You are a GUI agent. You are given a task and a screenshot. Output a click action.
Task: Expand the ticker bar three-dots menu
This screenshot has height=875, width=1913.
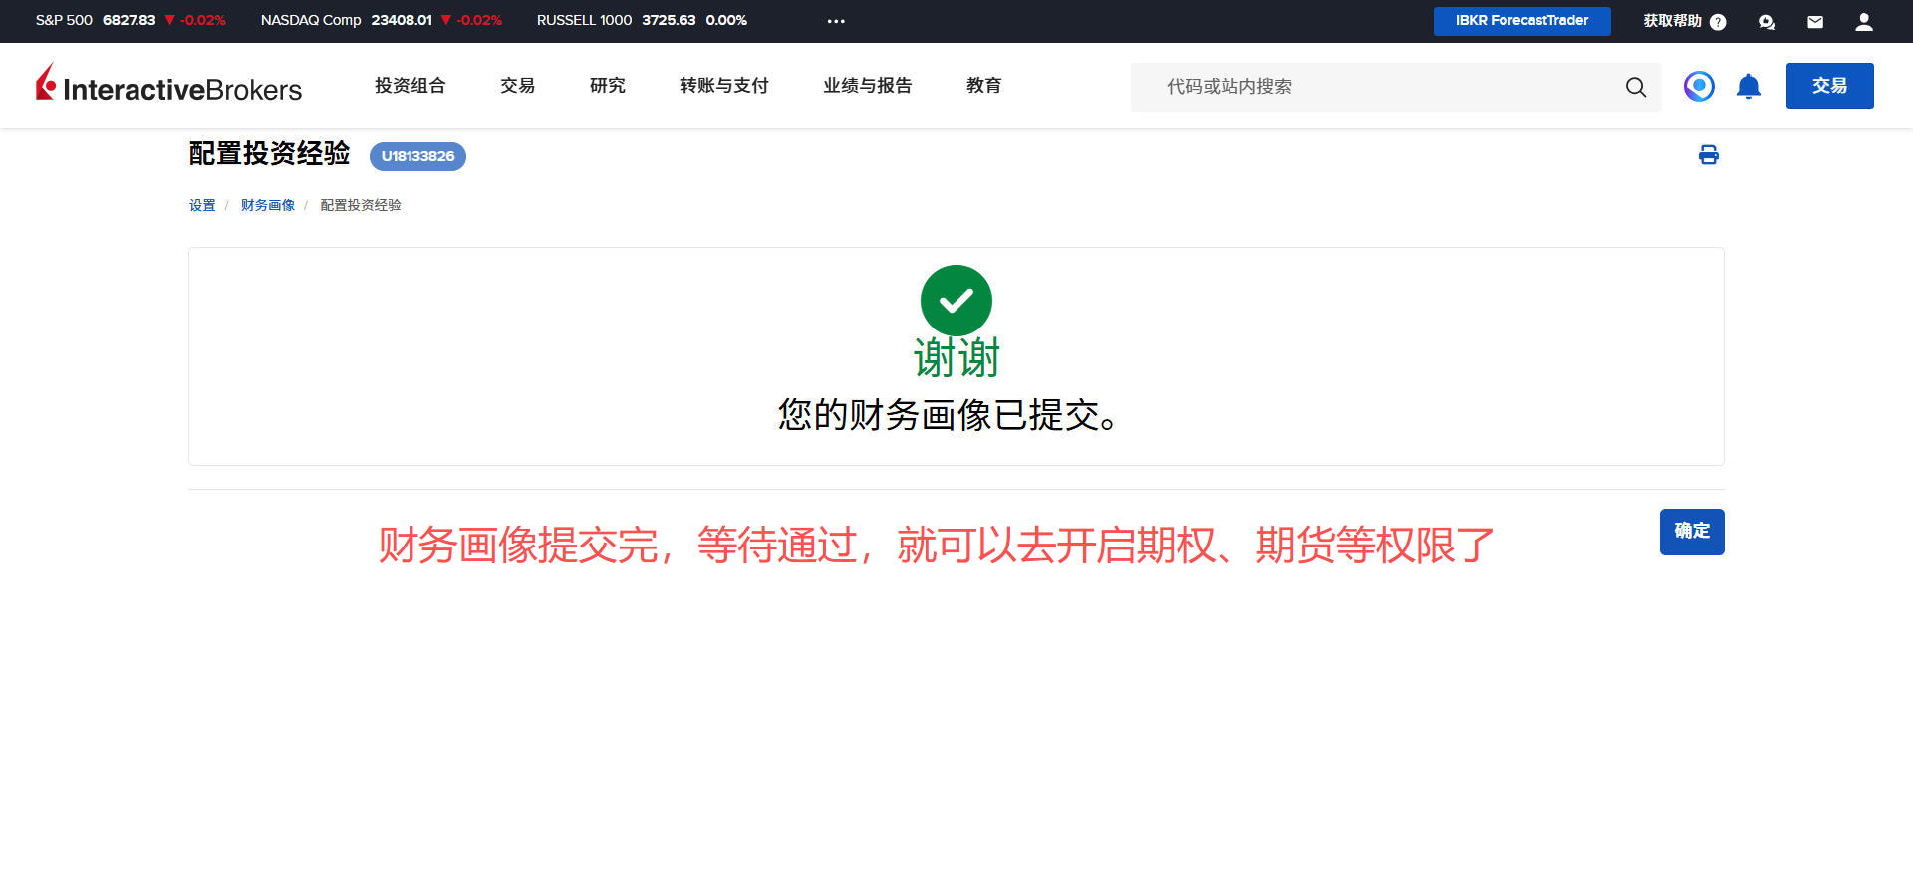click(x=835, y=21)
